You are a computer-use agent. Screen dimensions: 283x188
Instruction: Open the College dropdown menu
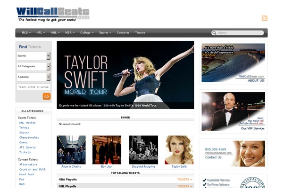[x=87, y=33]
